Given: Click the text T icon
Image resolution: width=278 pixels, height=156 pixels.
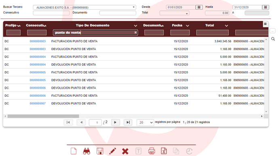Looking at the screenshot, I should pyautogui.click(x=139, y=151).
